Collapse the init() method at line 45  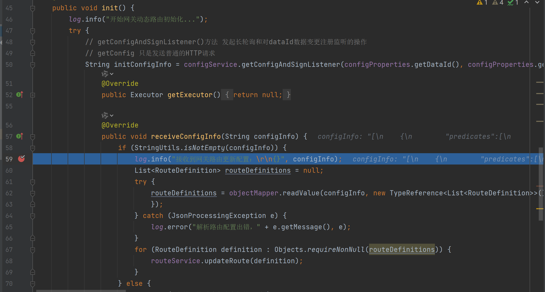pos(33,8)
